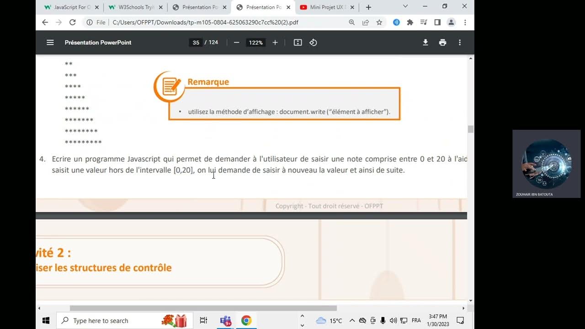The height and width of the screenshot is (329, 585).
Task: Click the Remarque heading text
Action: 208,82
